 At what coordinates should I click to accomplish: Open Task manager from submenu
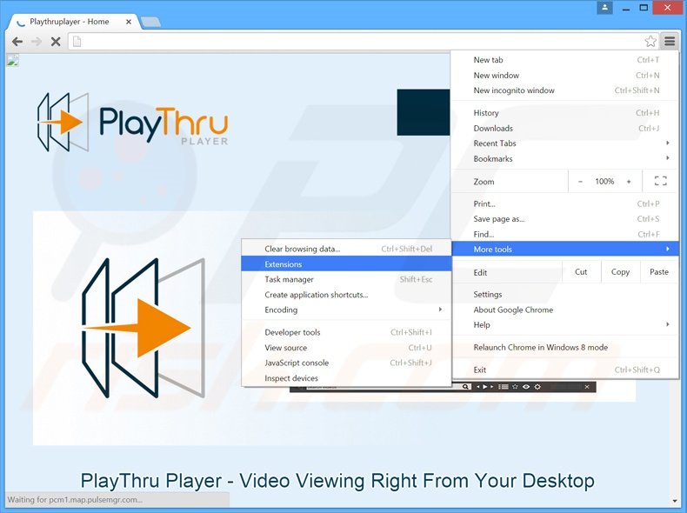pos(290,279)
